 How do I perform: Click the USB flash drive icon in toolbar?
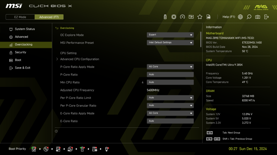click(x=165, y=17)
